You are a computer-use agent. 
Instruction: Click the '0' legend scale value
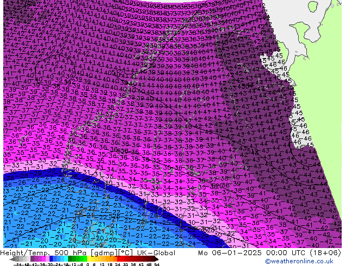(x=88, y=265)
